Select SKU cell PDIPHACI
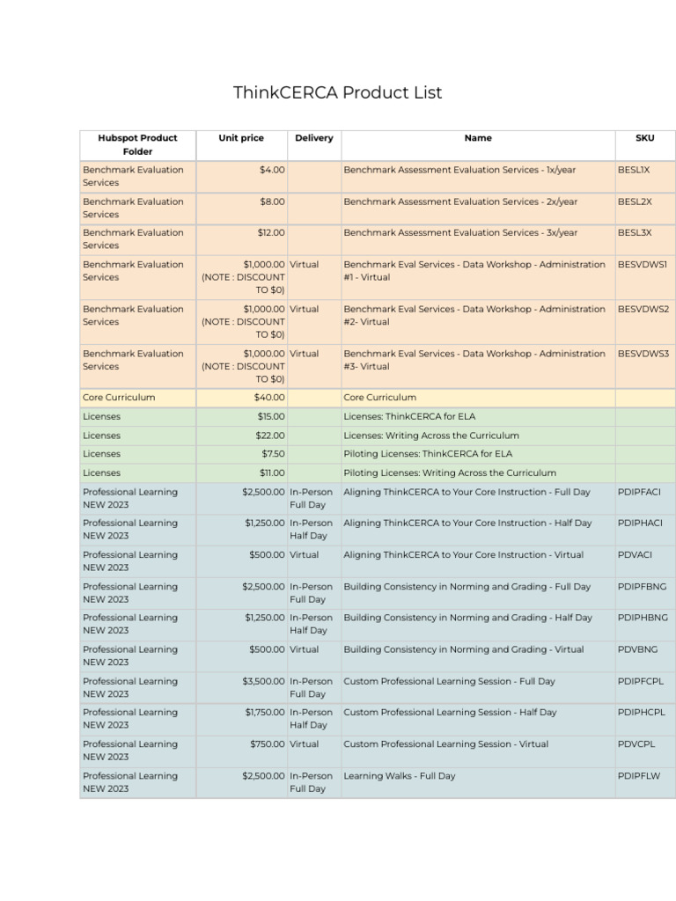The image size is (676, 901). [x=645, y=529]
